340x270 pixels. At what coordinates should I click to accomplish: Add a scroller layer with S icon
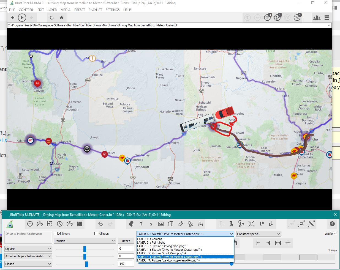[x=151, y=224]
